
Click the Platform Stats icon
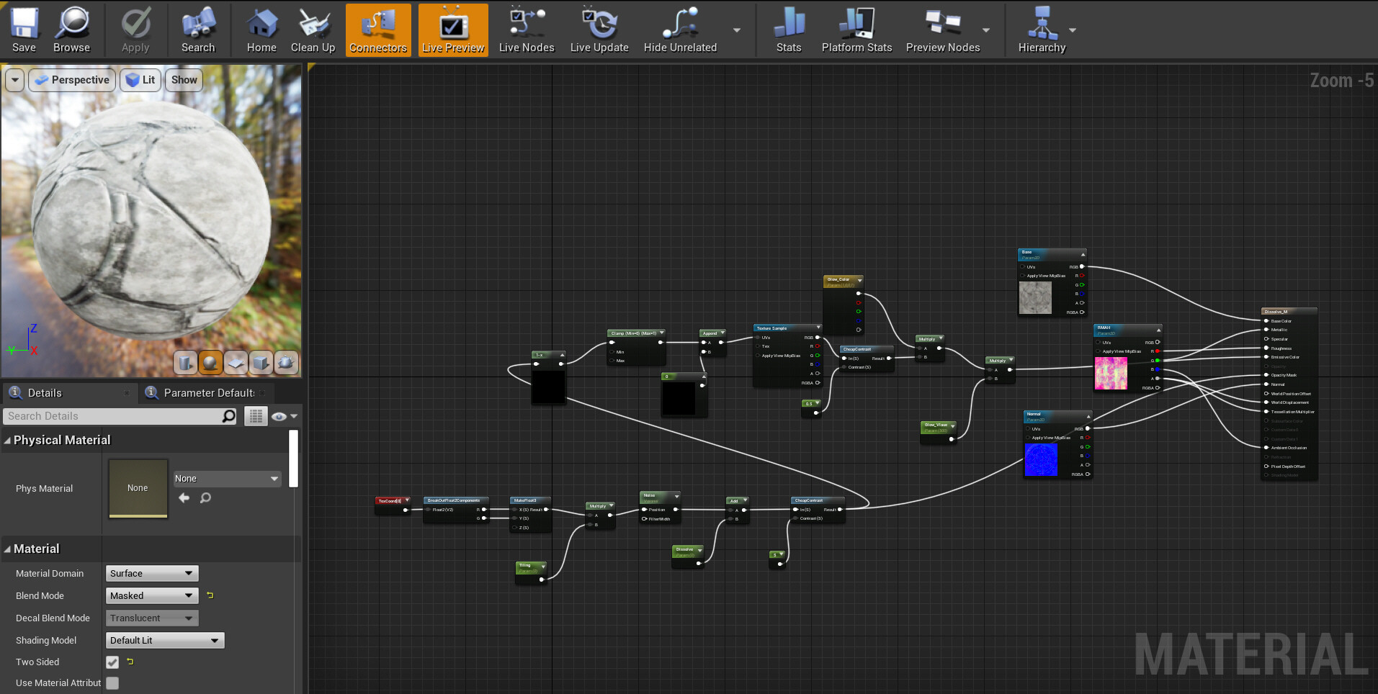click(x=856, y=30)
